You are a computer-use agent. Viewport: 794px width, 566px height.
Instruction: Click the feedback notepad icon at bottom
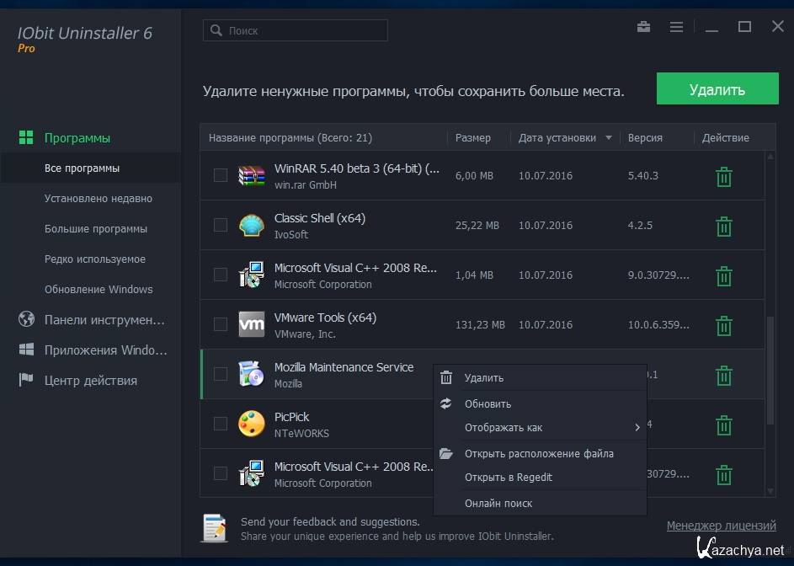[x=214, y=528]
